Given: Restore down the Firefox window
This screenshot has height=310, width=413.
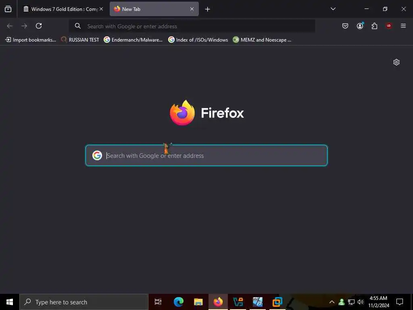Looking at the screenshot, I should [385, 9].
